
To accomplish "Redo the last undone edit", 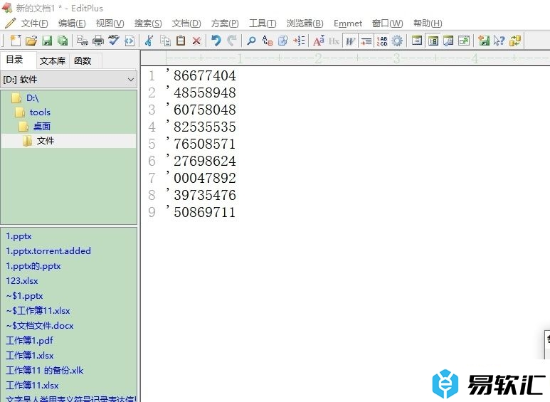I will (x=231, y=41).
